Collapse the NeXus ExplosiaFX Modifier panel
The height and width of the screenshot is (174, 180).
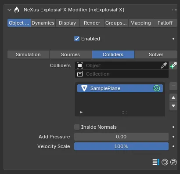(x=9, y=10)
